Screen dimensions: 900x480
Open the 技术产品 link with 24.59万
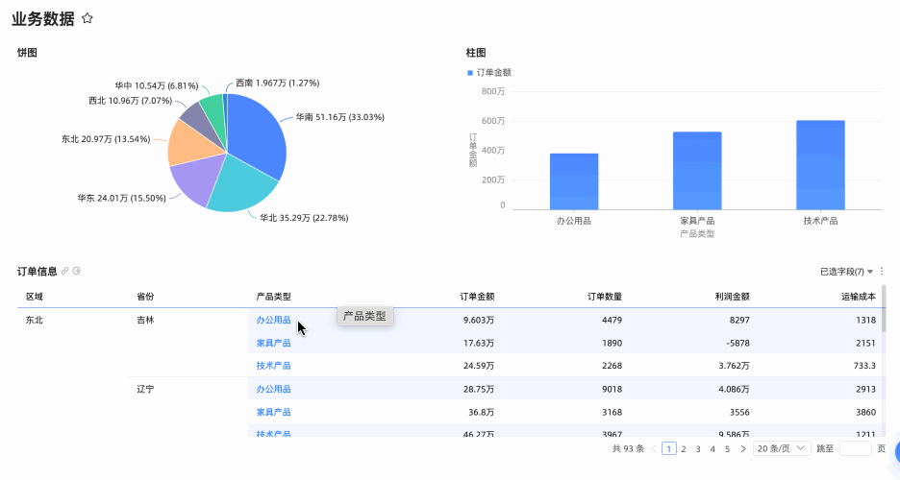coord(273,366)
